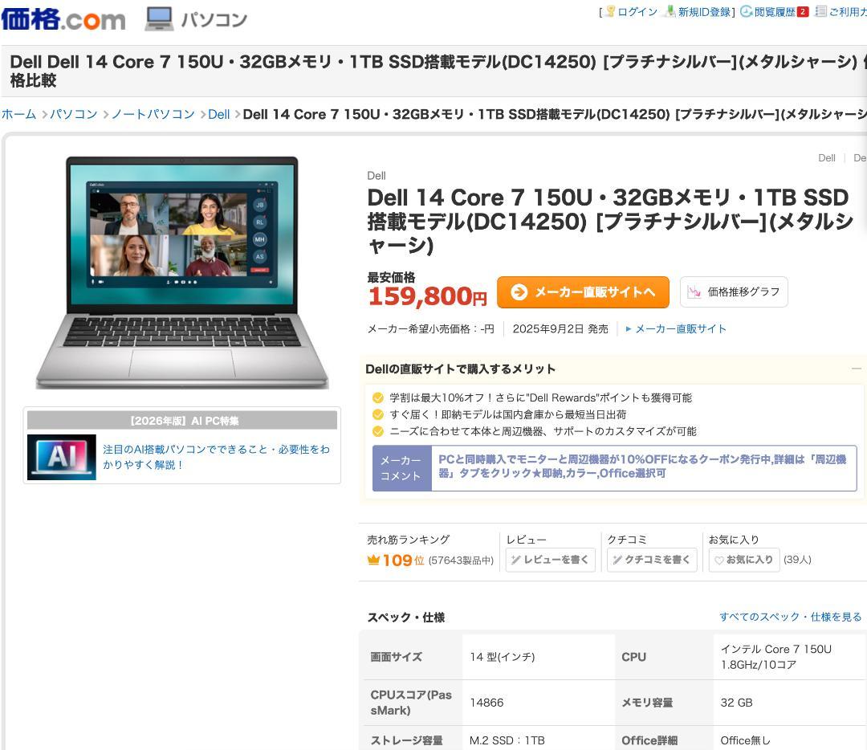Click the Dell laptop product image
The height and width of the screenshot is (750, 867).
click(182, 273)
